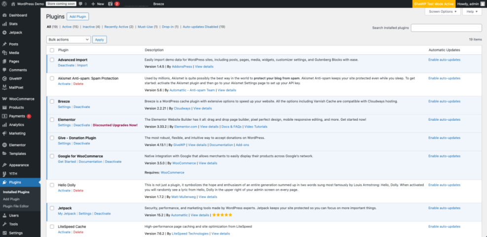Open the Analytics bar chart icon
Screen dimensions: 487x237
tap(4, 125)
